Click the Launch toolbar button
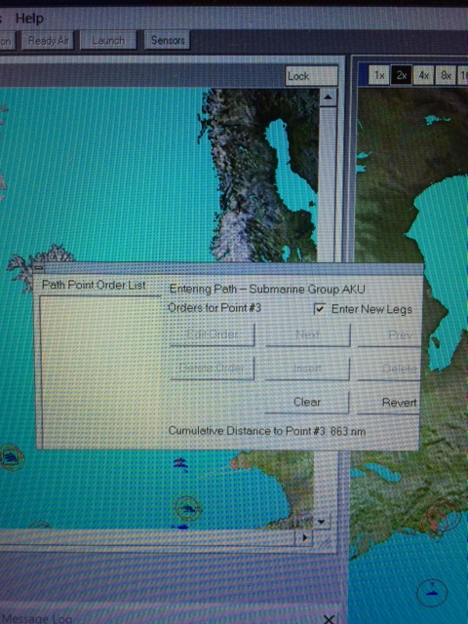 click(x=108, y=41)
